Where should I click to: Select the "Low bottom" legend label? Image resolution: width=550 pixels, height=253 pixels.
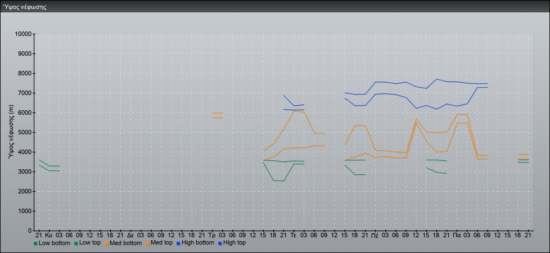click(x=55, y=243)
